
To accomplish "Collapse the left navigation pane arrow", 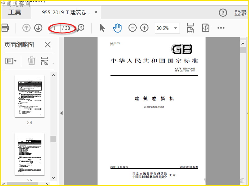I will pyautogui.click(x=61, y=113).
